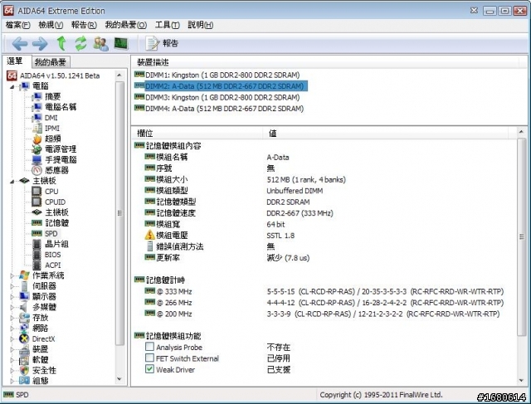The width and height of the screenshot is (531, 404).
Task: Click the 裝置描述 column header
Action: click(x=324, y=62)
